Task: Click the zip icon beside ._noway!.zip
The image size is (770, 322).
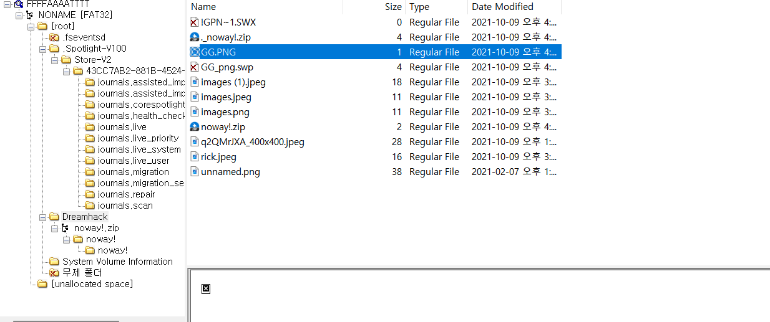Action: (194, 37)
